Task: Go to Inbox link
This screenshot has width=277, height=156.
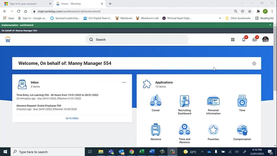Action: click(x=72, y=118)
